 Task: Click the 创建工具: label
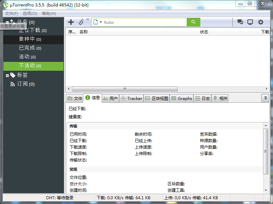point(176,190)
